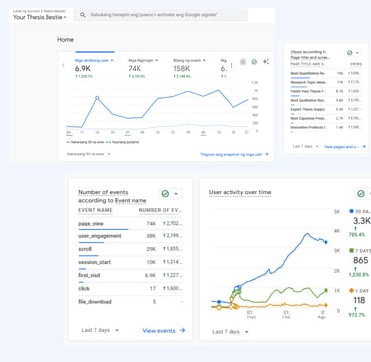371x362 pixels.
Task: Click the green checkmark status icon on overview card
Action: coord(254,62)
